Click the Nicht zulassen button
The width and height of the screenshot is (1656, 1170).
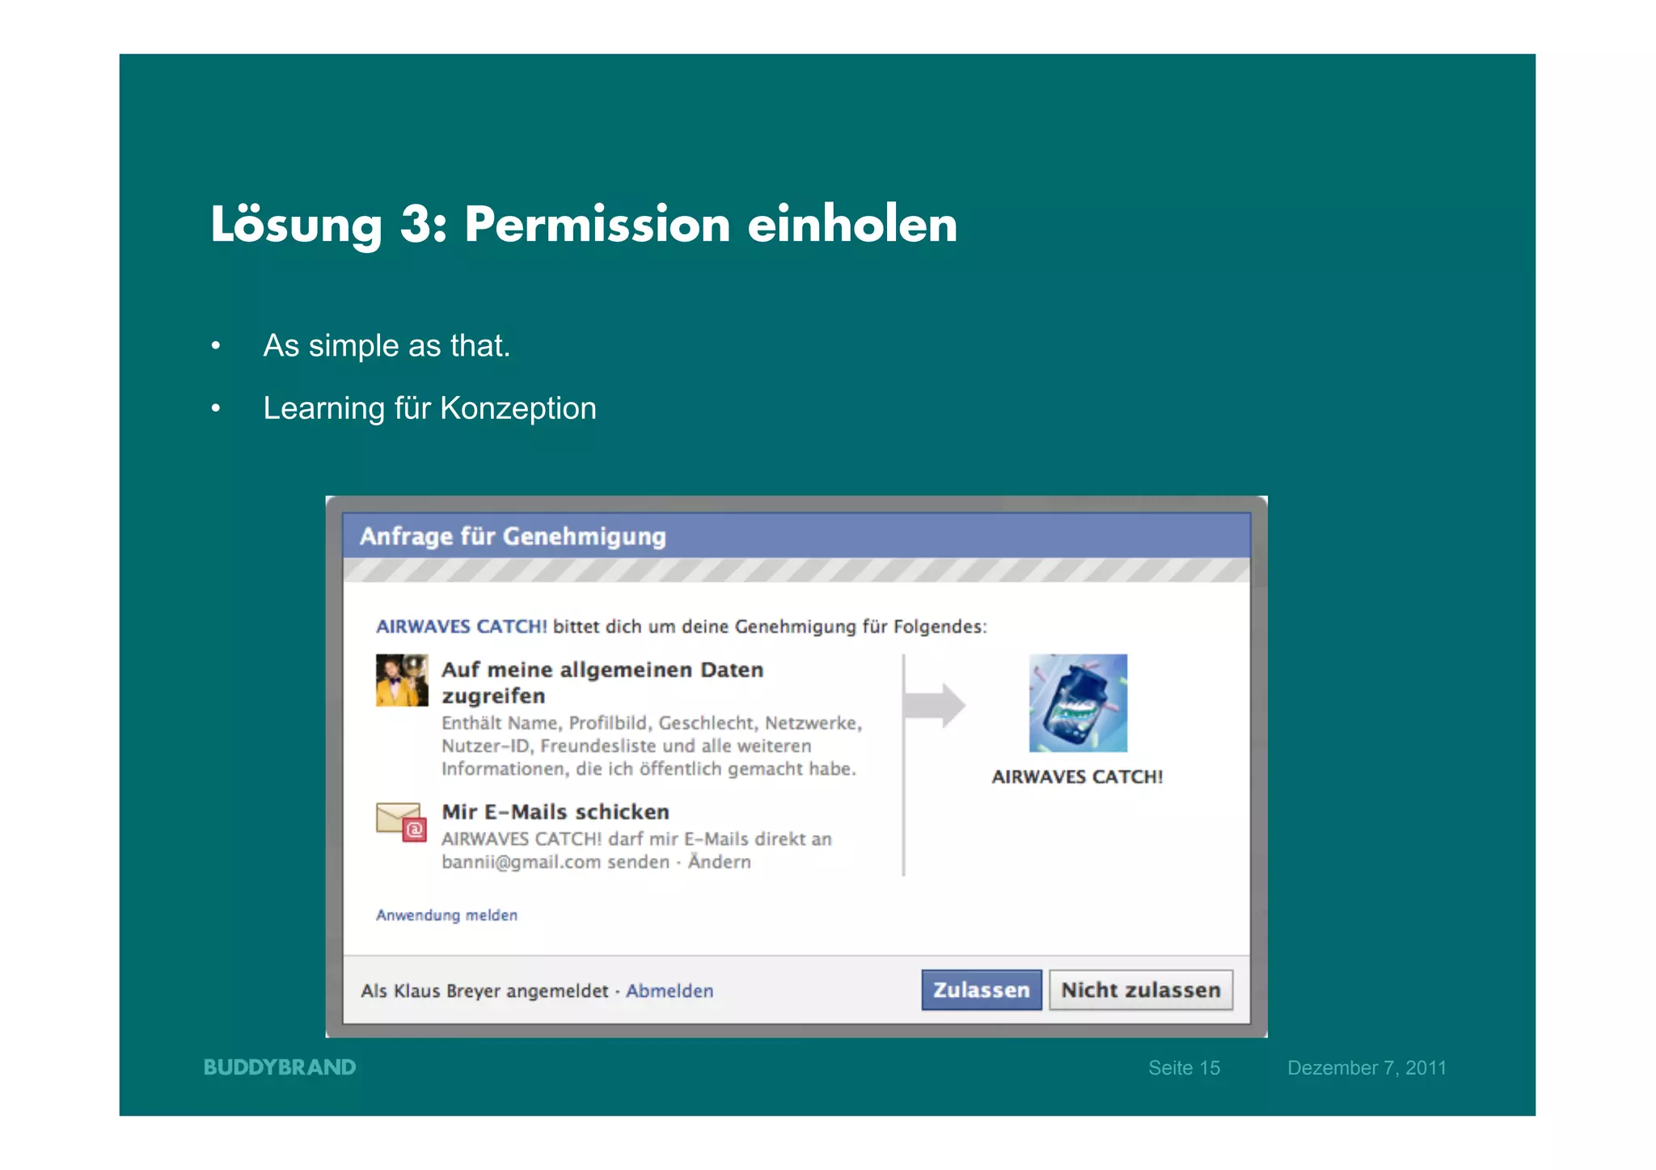pyautogui.click(x=1141, y=990)
